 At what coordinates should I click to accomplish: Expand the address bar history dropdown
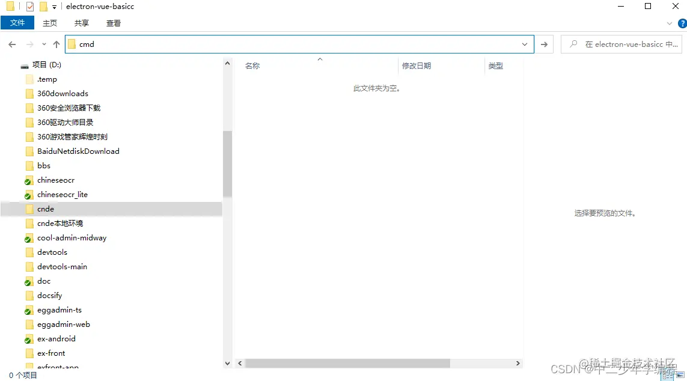[x=525, y=44]
